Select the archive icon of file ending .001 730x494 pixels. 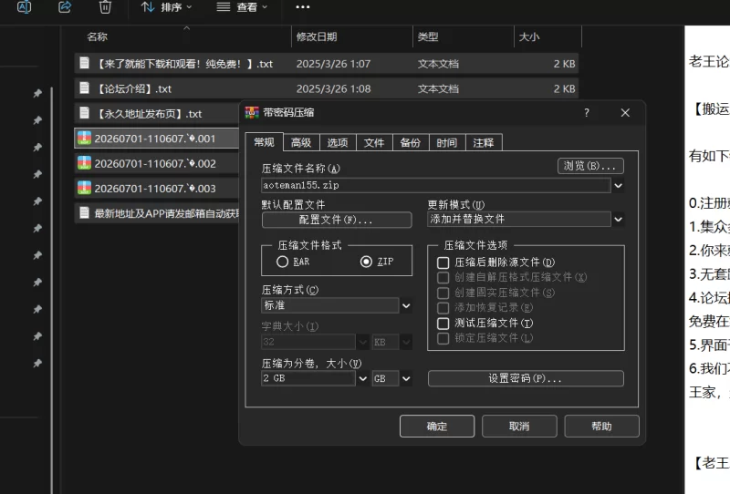tap(84, 138)
